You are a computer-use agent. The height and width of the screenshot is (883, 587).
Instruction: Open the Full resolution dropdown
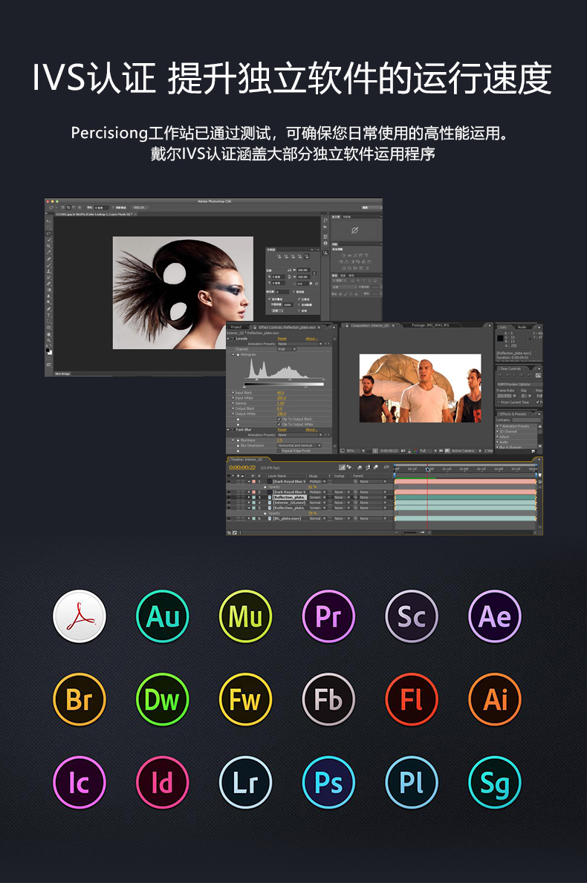[427, 451]
